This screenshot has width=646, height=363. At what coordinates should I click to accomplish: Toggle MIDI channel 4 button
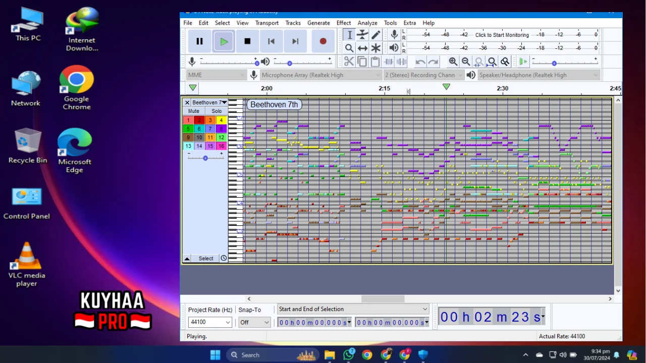point(221,120)
